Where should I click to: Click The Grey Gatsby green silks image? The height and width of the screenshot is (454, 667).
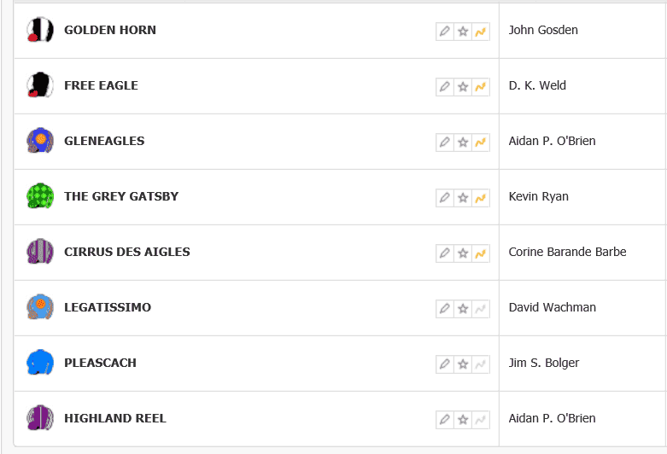pyautogui.click(x=39, y=196)
